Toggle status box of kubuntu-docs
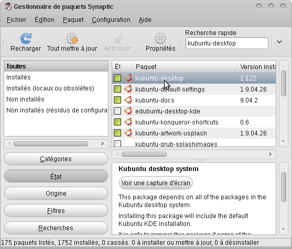Image resolution: width=292 pixels, height=249 pixels. coord(117,100)
